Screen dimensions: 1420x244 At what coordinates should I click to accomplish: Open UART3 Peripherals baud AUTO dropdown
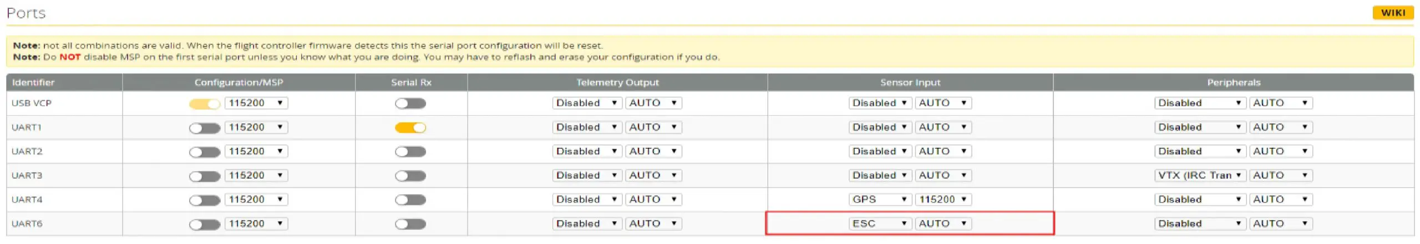[1281, 175]
